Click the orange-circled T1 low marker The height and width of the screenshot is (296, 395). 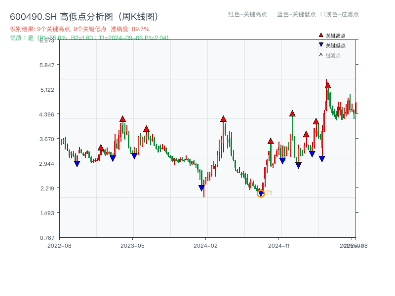click(261, 193)
